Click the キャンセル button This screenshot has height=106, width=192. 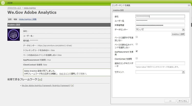pyautogui.click(x=183, y=101)
